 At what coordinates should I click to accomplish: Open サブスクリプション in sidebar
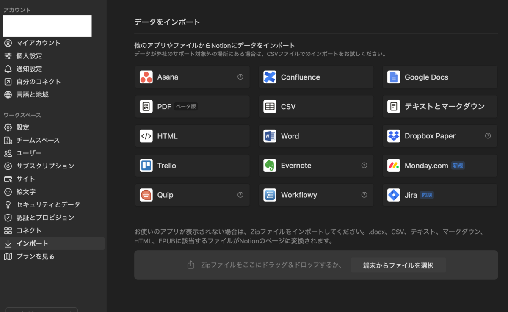point(52,166)
